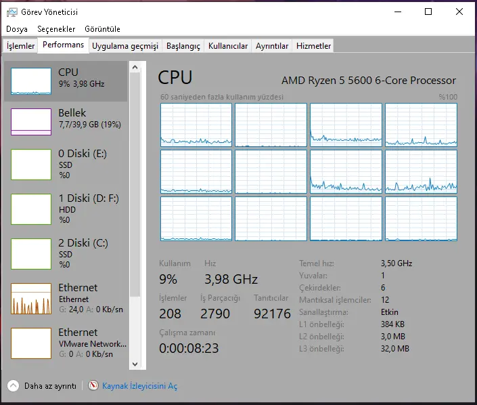
Task: Click the %100 graph scale label
Action: coord(448,97)
